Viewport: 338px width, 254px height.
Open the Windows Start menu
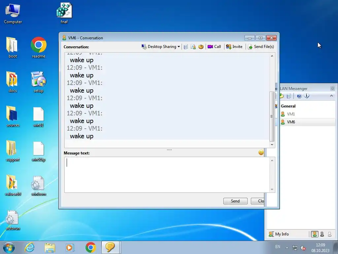9,247
